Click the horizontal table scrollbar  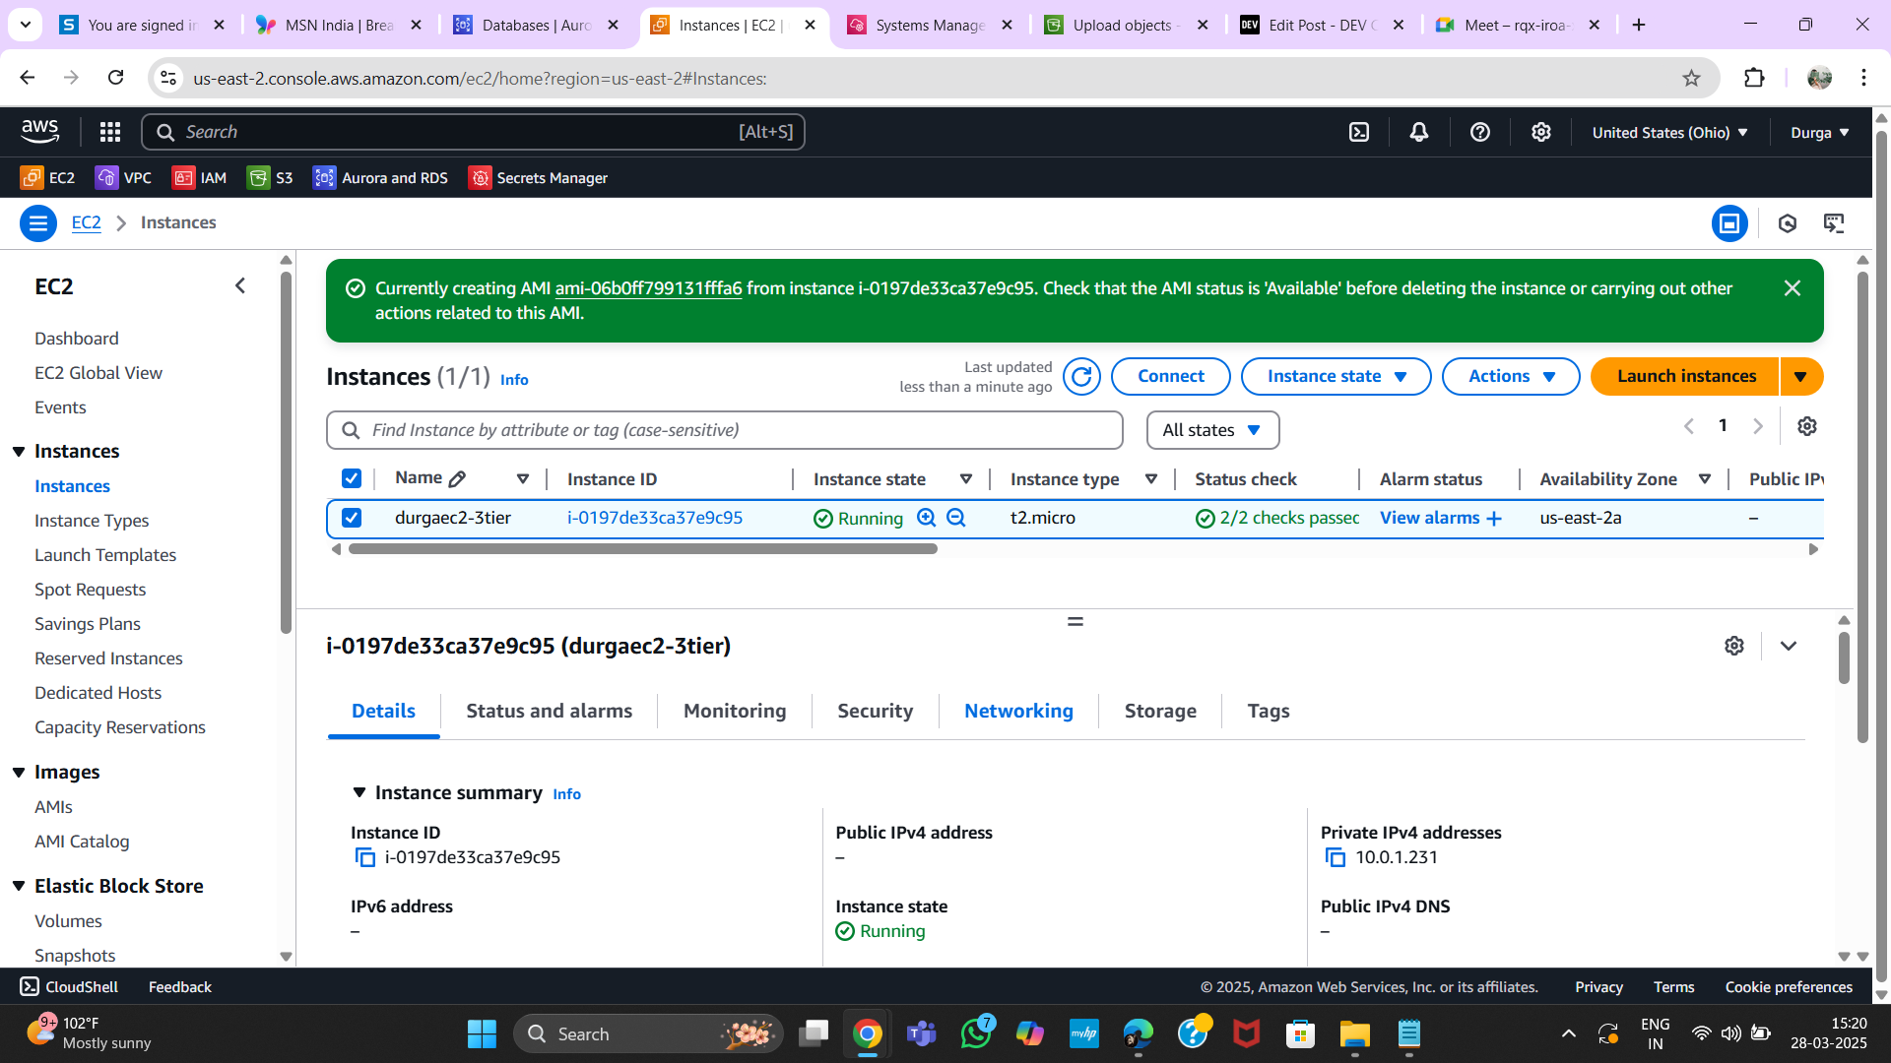tap(642, 549)
